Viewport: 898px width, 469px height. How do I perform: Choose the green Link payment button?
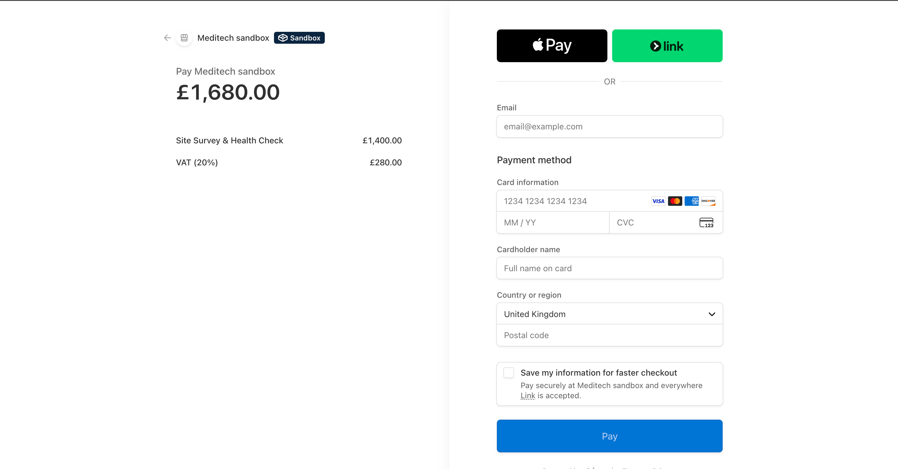pos(667,46)
